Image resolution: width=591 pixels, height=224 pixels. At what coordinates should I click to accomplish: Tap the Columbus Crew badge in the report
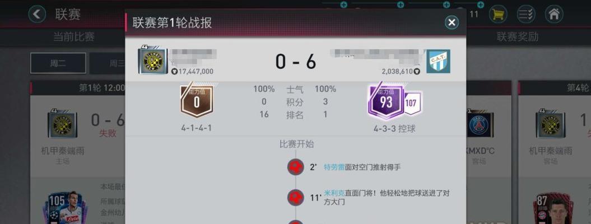pyautogui.click(x=152, y=60)
